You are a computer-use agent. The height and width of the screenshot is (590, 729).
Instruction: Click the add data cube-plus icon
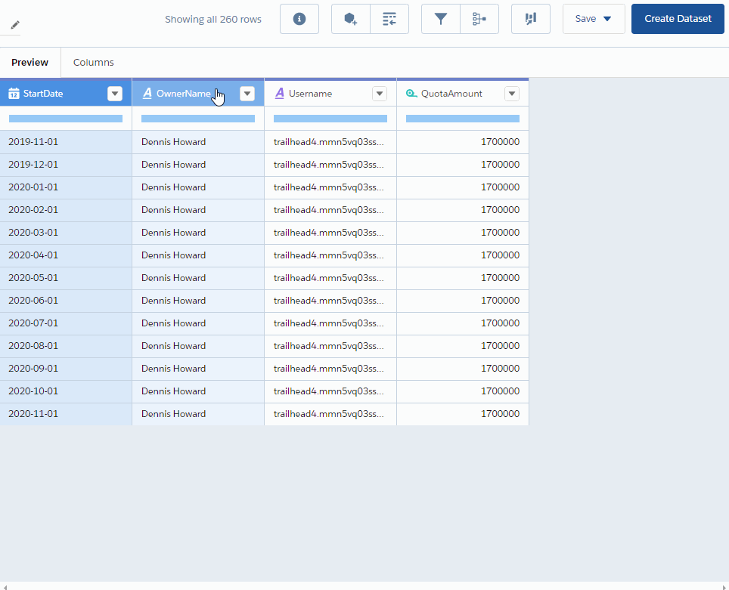click(x=351, y=19)
